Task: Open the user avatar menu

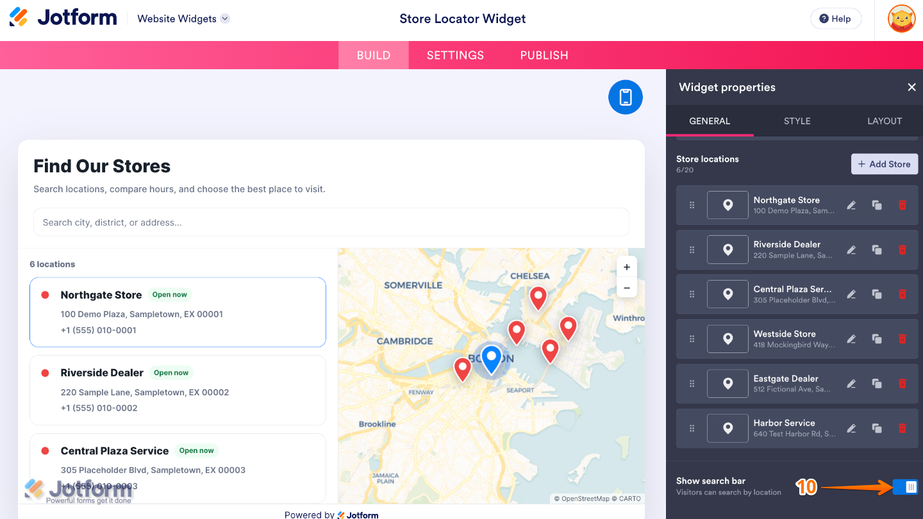Action: pyautogui.click(x=901, y=19)
